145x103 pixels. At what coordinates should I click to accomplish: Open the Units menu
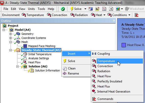tap(32, 9)
